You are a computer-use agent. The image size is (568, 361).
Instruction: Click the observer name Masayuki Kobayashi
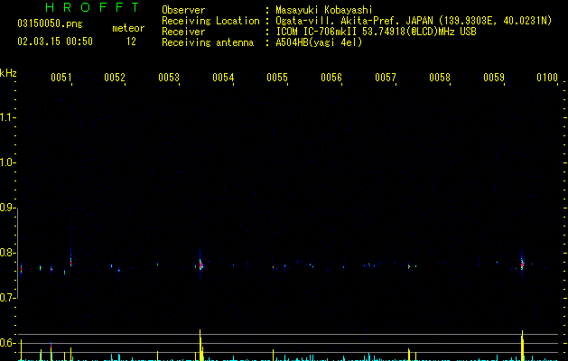click(x=324, y=10)
